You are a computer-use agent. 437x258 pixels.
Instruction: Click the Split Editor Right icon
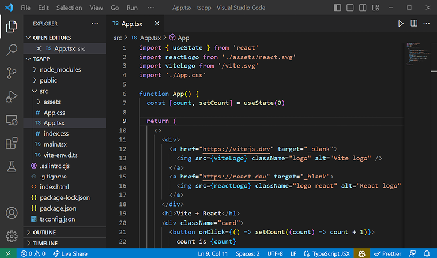pyautogui.click(x=414, y=24)
